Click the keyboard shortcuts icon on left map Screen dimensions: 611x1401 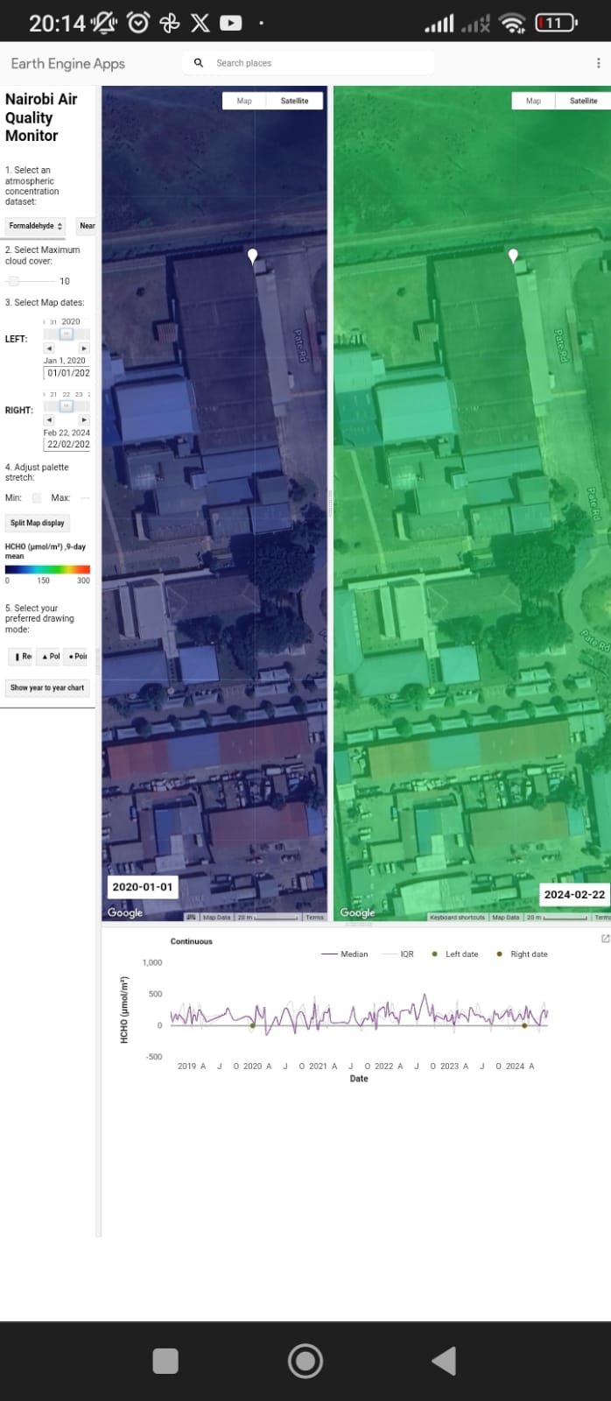tap(191, 917)
